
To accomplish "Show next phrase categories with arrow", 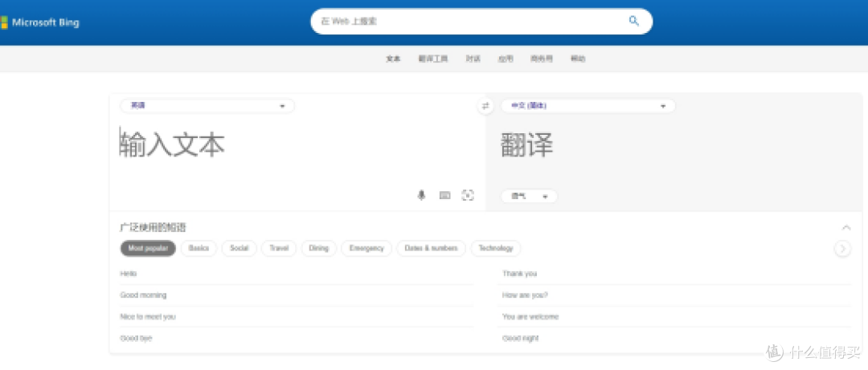I will 842,249.
